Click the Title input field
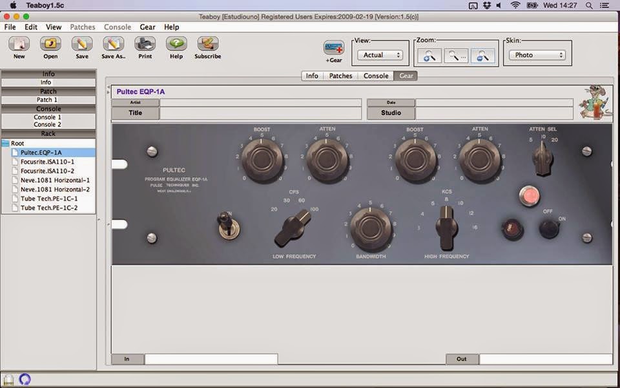 (x=260, y=113)
